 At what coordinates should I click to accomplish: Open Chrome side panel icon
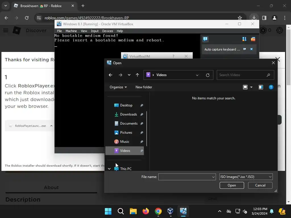(x=264, y=18)
